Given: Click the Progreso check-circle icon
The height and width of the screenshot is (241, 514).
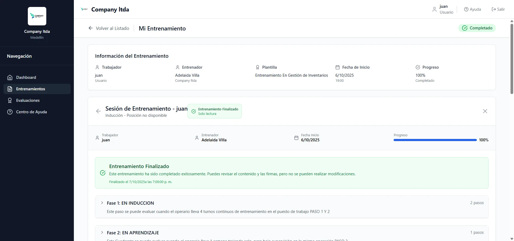Looking at the screenshot, I should 418,67.
